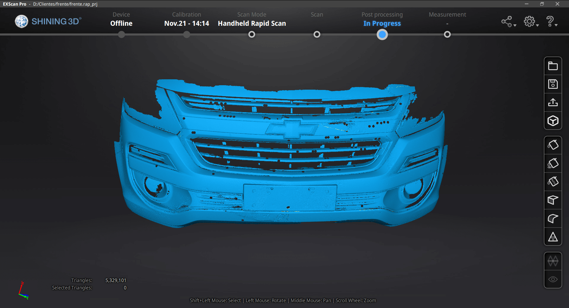Select the marker hole filling bucket tool

coord(553,163)
